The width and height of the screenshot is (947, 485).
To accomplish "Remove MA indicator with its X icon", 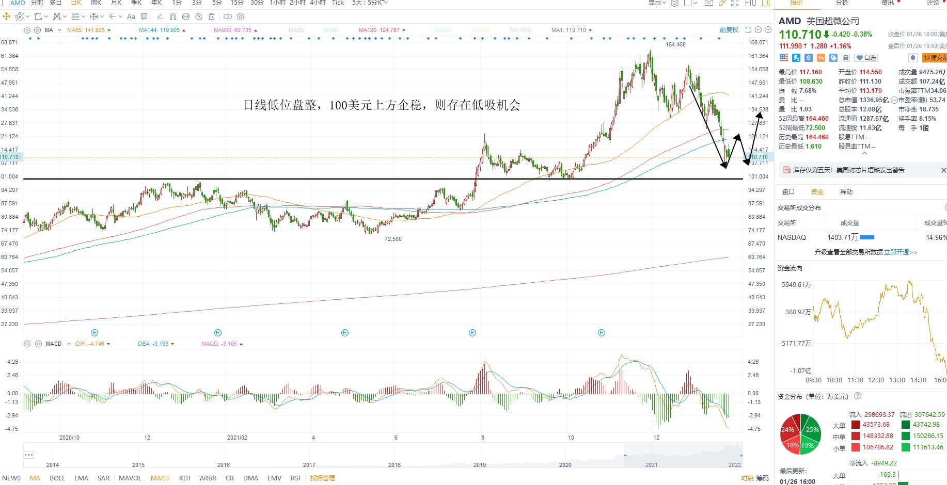I will tap(37, 30).
